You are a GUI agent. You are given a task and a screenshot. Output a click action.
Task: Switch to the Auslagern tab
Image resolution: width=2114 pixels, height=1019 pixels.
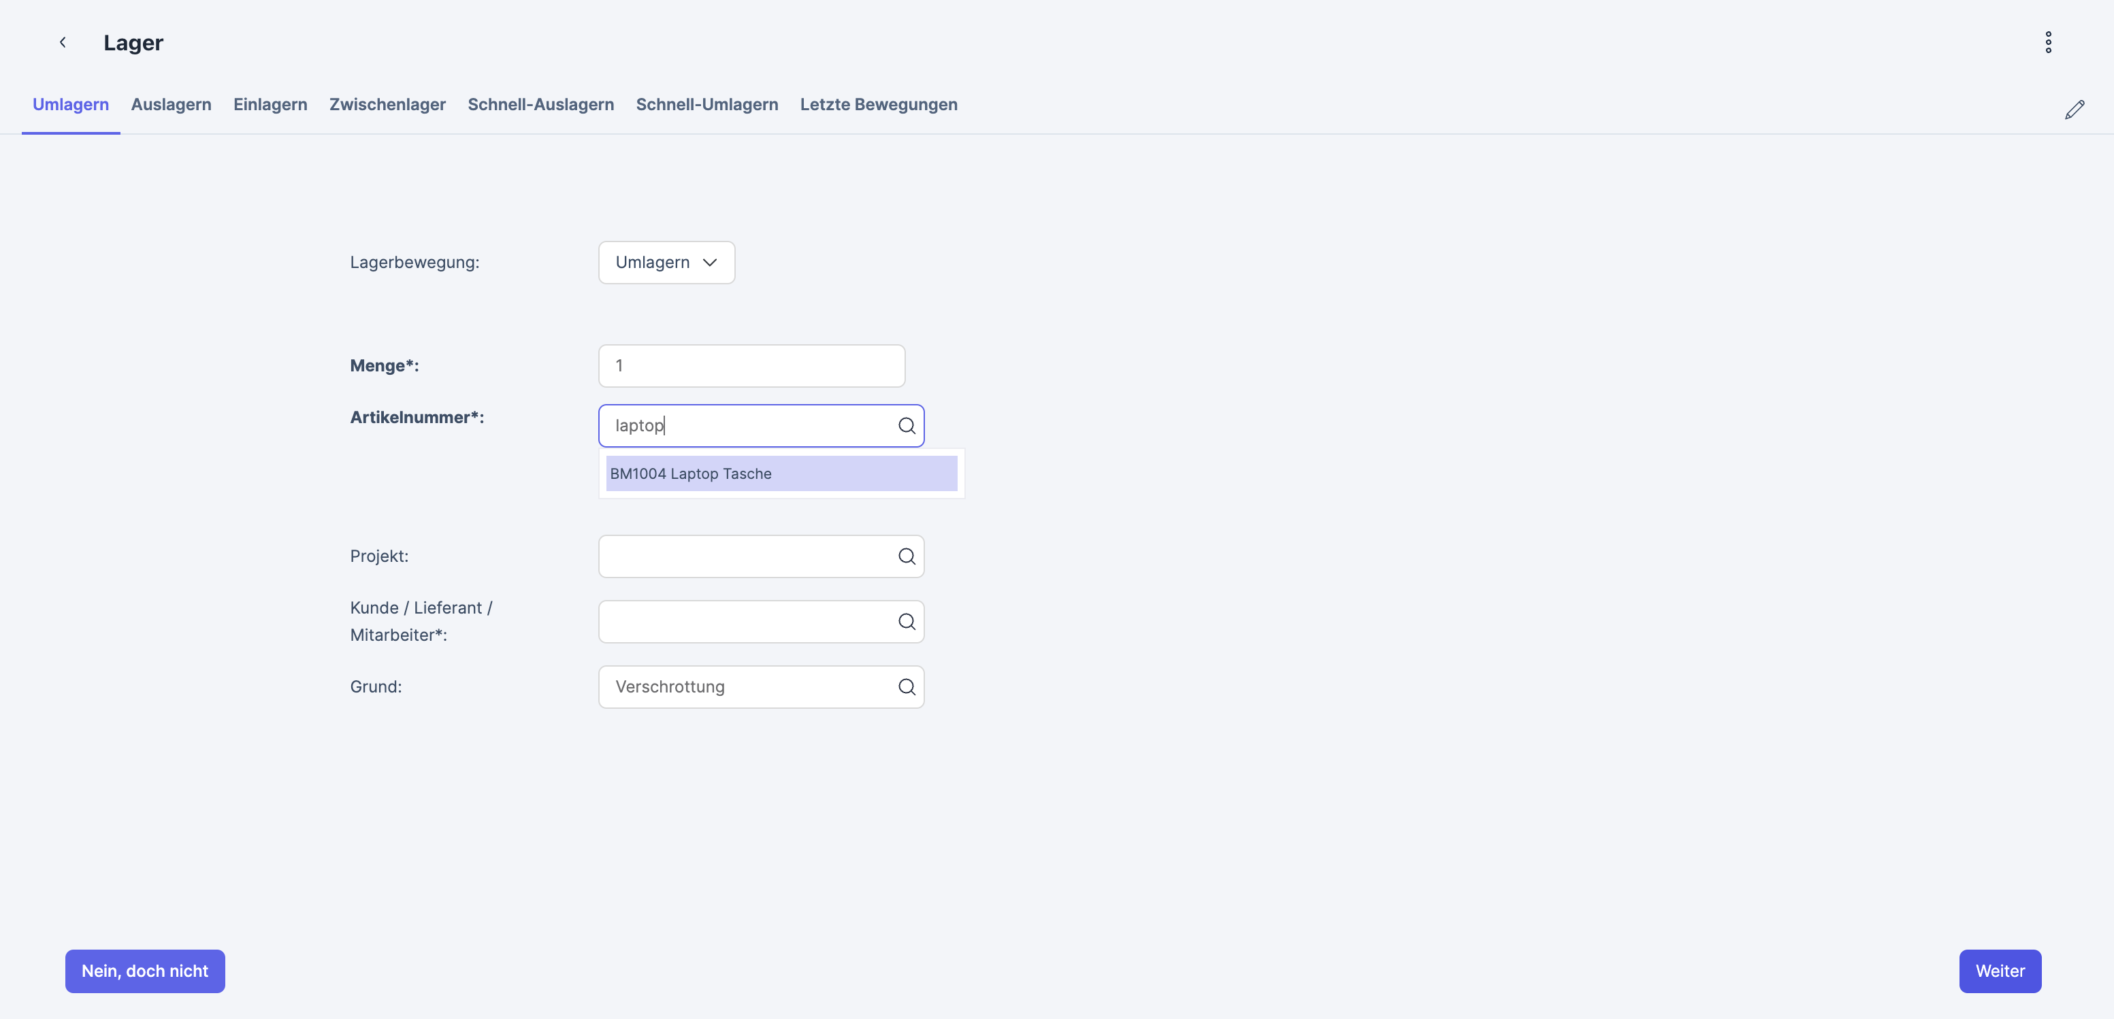[171, 104]
